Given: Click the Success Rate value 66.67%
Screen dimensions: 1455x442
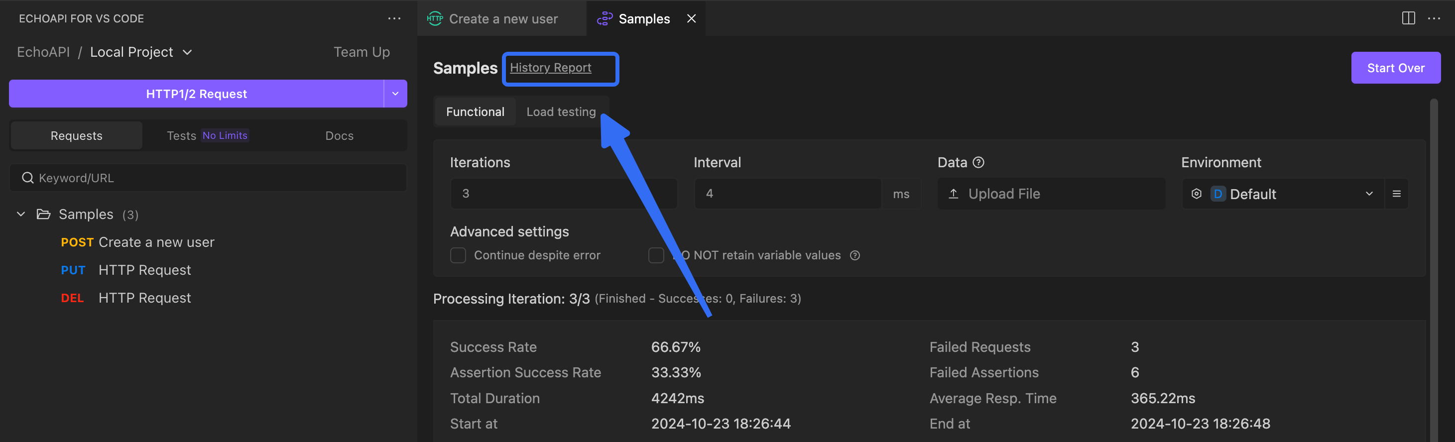Looking at the screenshot, I should pyautogui.click(x=676, y=347).
